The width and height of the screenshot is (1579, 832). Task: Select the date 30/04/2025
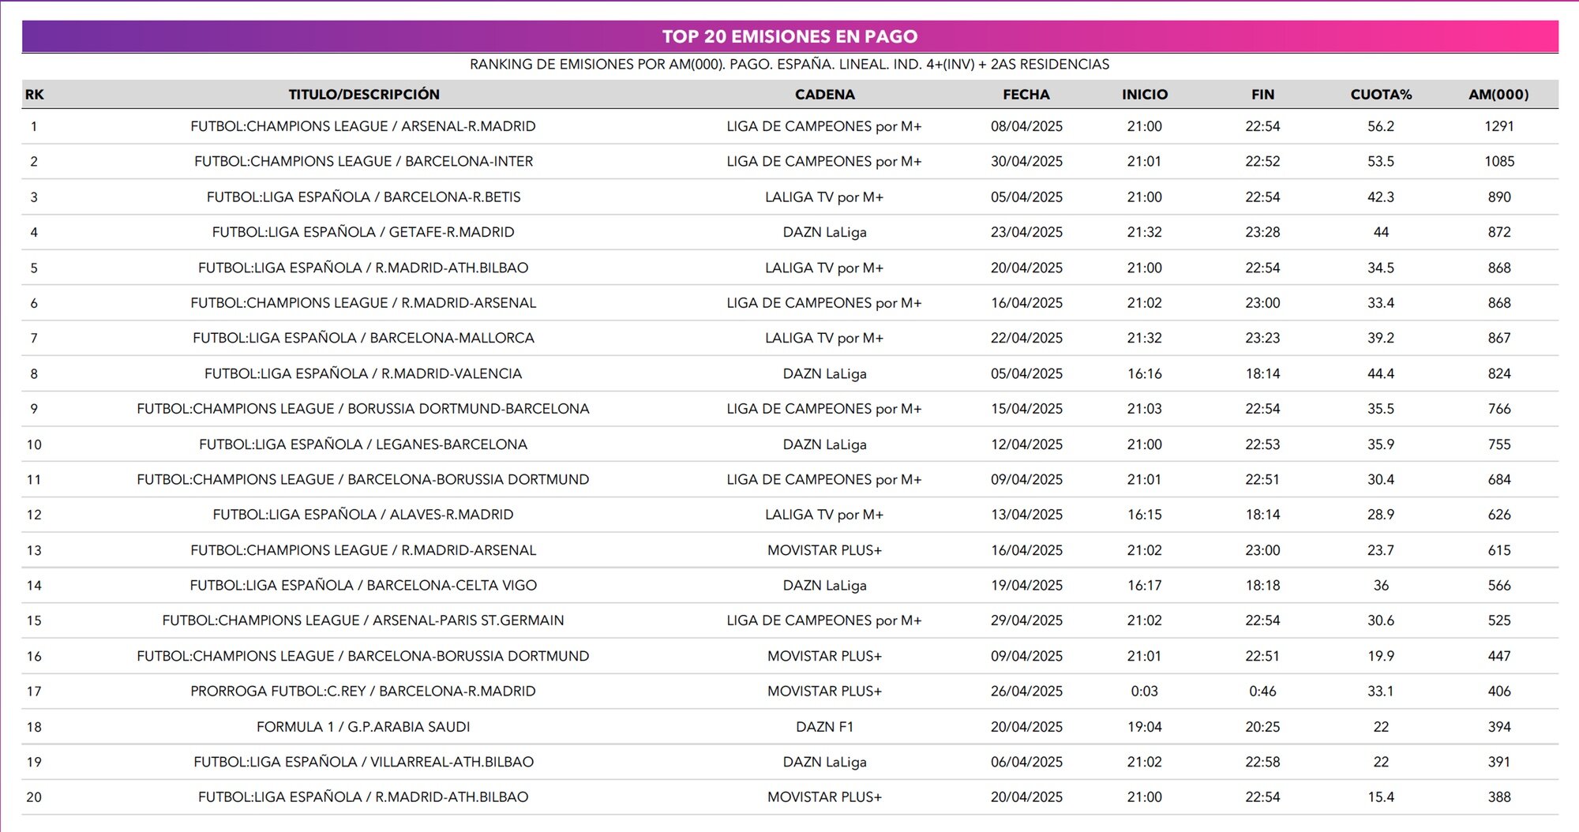pos(1026,162)
